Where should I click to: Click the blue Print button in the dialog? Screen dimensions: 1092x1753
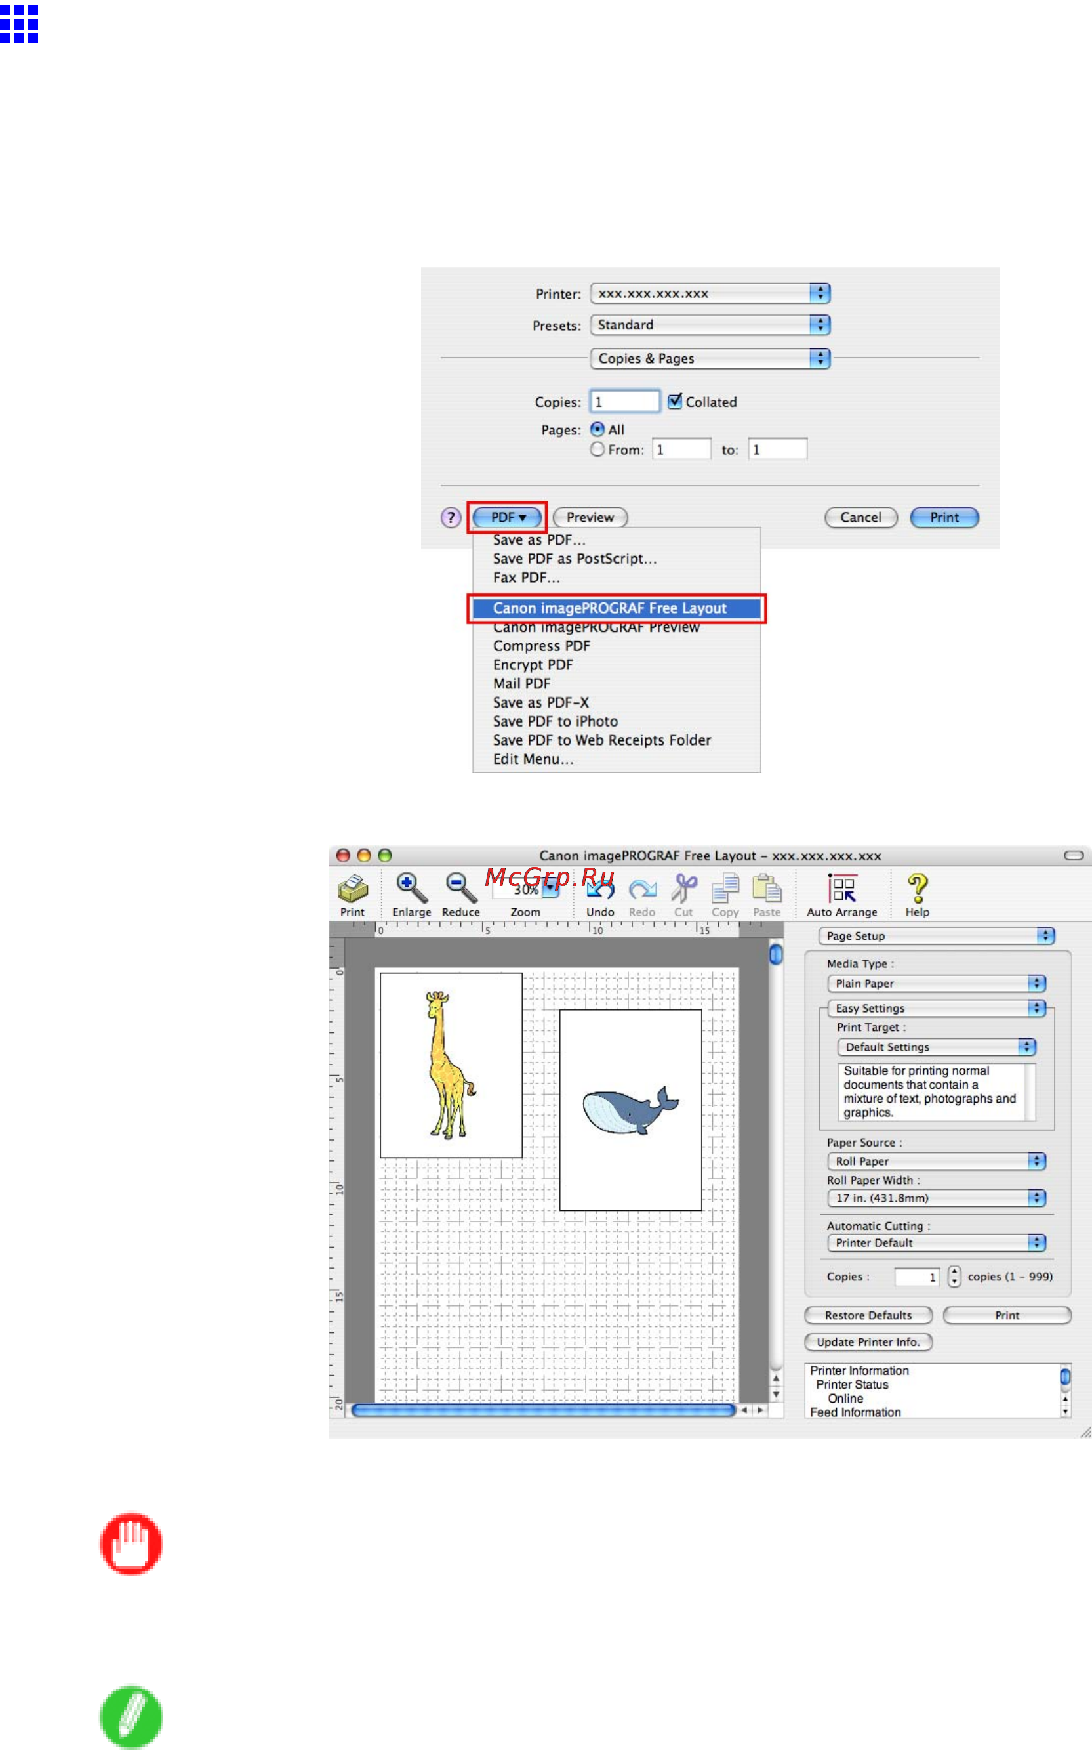click(x=944, y=517)
